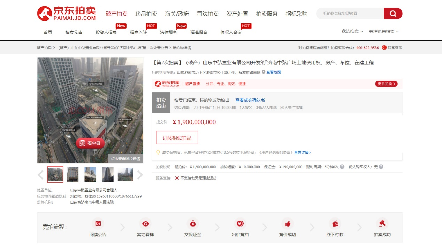Viewport: 442px width, 246px height.
Task: Select the first aerial view thumbnail
Action: (55, 175)
